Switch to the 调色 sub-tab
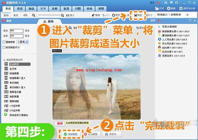The width and height of the screenshot is (198, 140). [x=25, y=15]
